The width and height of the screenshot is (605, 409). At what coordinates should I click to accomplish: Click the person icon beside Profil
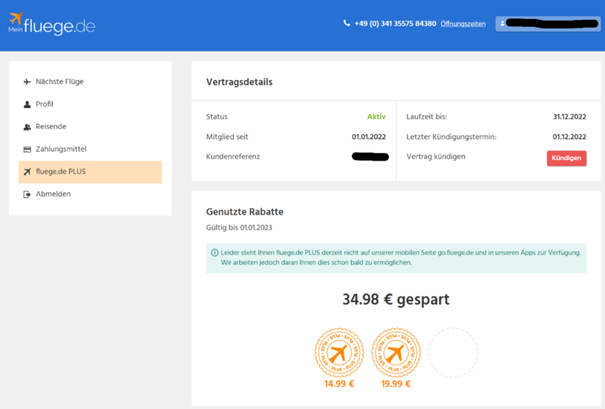tap(27, 104)
